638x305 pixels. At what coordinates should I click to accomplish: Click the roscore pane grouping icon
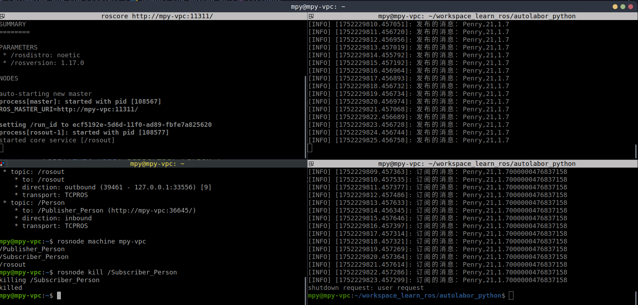tap(2, 16)
